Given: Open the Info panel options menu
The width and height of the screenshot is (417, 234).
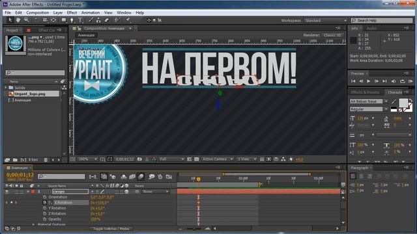Looking at the screenshot, I should (406, 28).
